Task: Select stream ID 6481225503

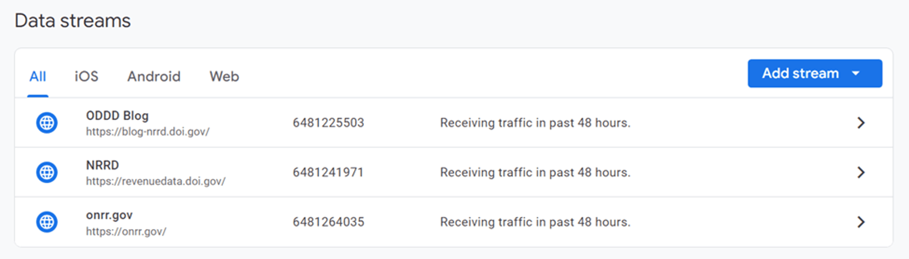Action: click(x=328, y=122)
